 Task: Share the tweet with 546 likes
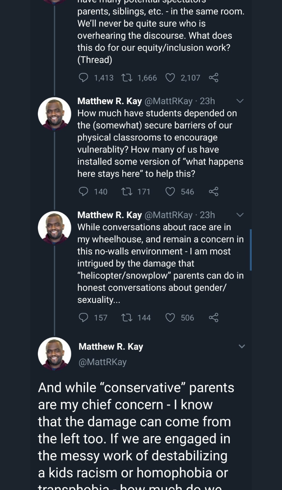click(x=214, y=192)
